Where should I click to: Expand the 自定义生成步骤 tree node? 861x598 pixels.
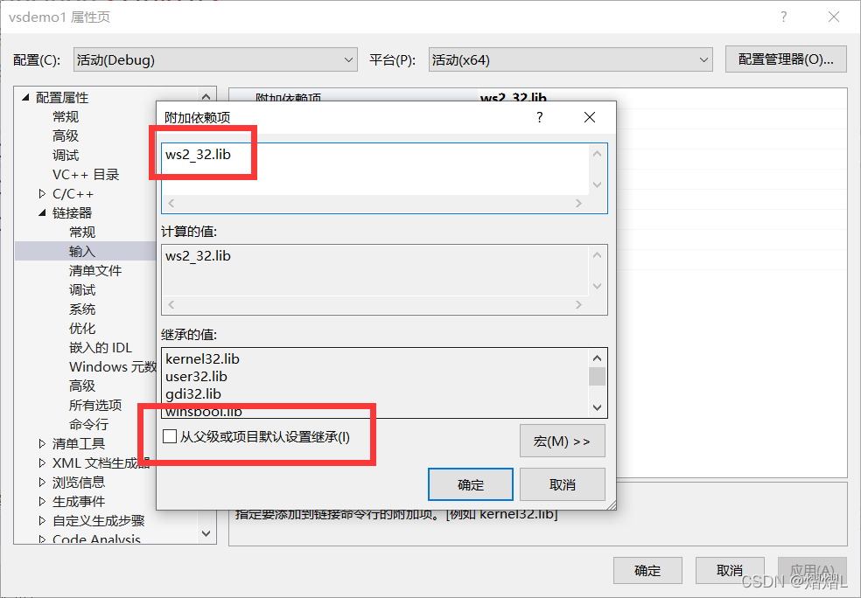42,521
